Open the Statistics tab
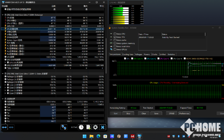The width and height of the screenshot is (224, 140). (171, 54)
